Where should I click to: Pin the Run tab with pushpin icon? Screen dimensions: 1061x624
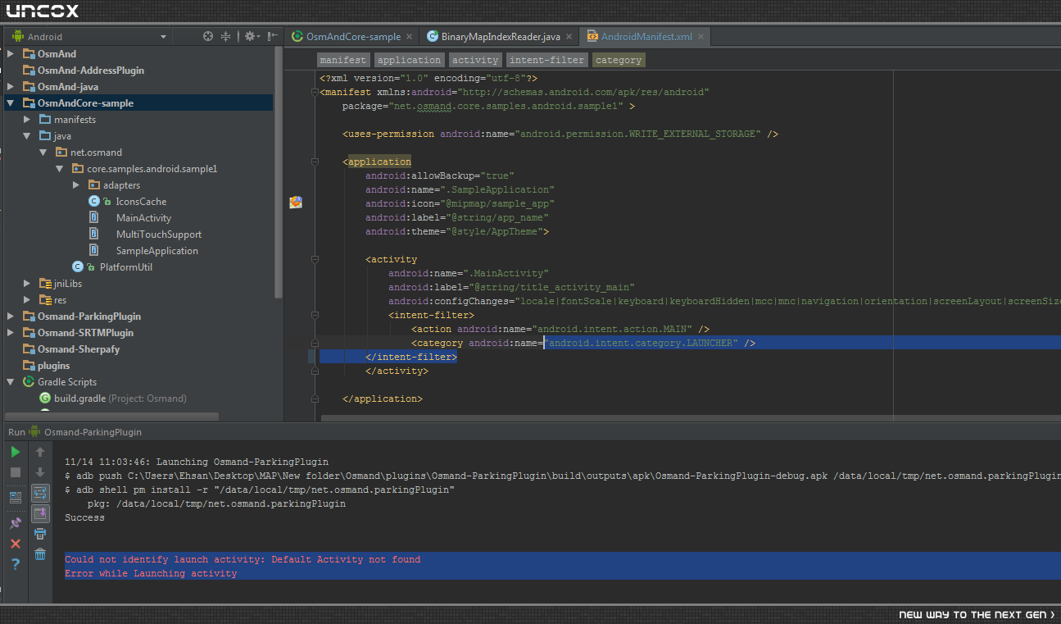pyautogui.click(x=16, y=523)
